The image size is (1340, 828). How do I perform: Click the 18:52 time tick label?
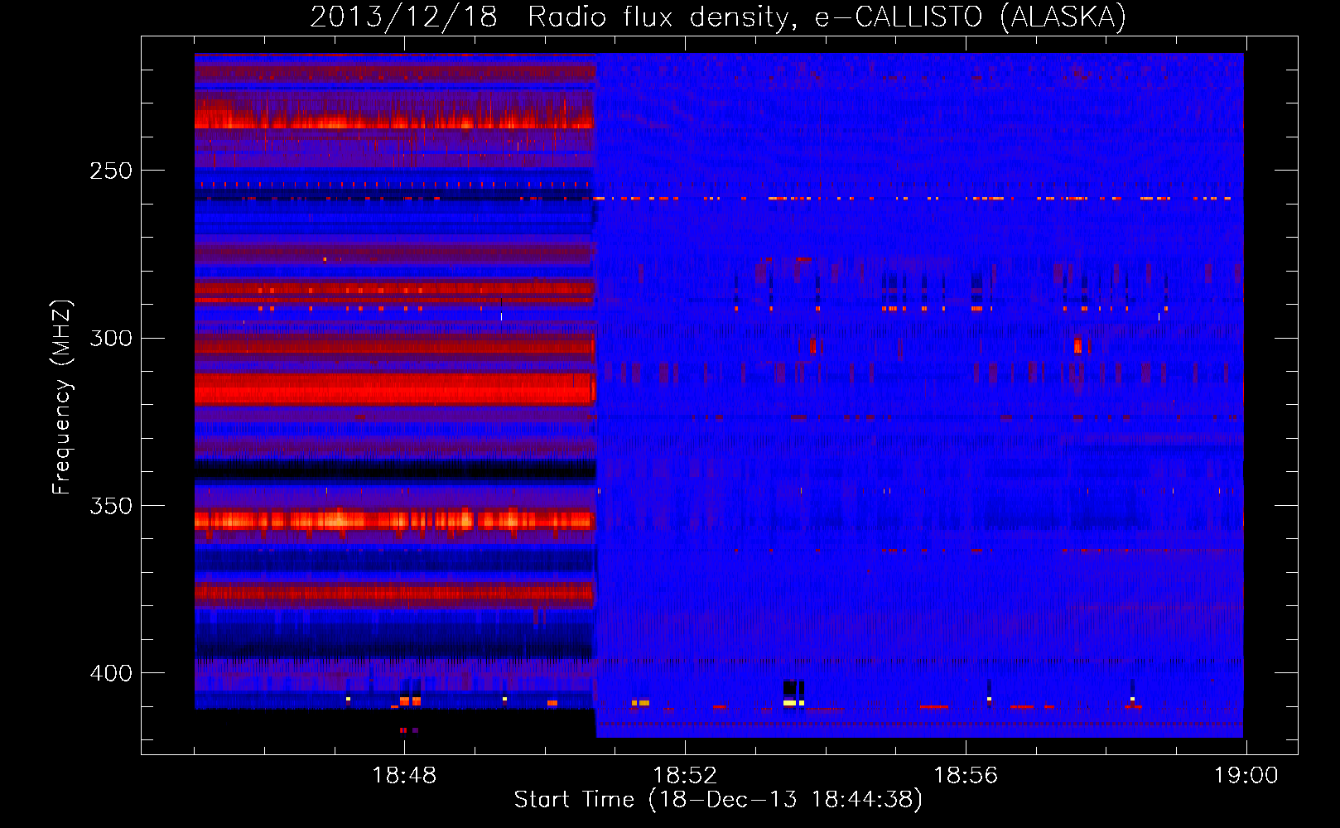pyautogui.click(x=685, y=776)
